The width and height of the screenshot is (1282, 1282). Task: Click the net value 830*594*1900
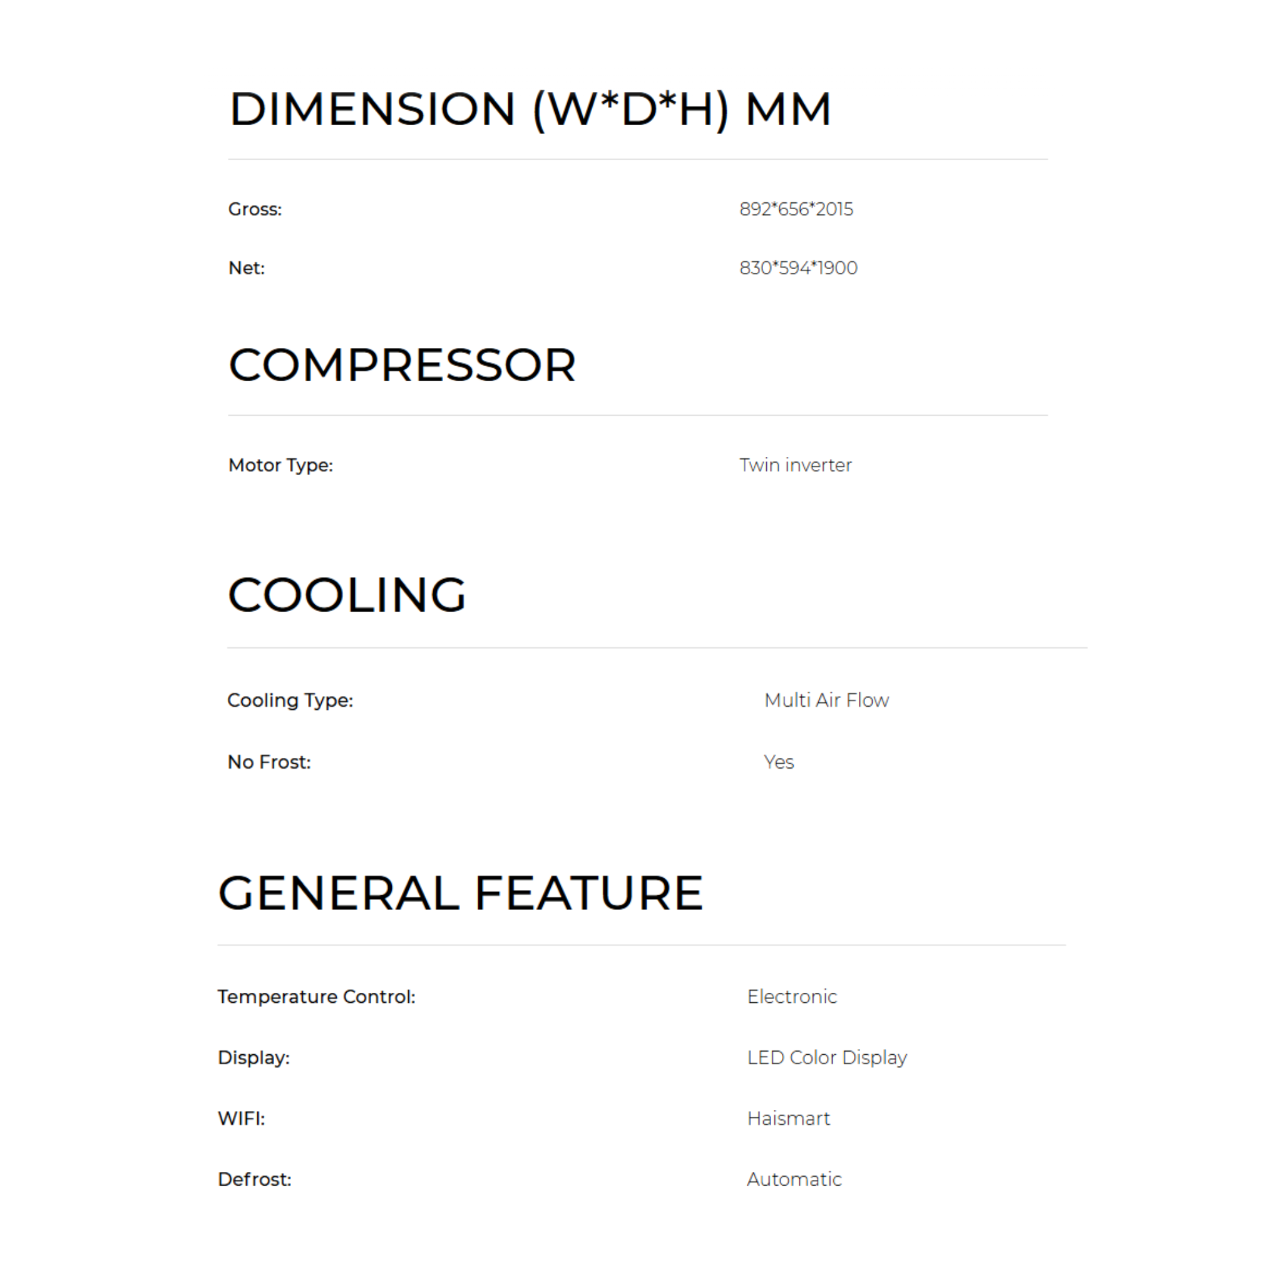(797, 268)
